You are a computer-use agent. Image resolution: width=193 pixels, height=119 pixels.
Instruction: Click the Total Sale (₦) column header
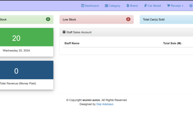pyautogui.click(x=172, y=43)
